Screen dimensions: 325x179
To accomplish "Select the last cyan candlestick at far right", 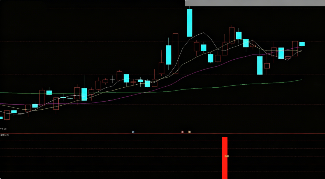I will tap(302, 44).
